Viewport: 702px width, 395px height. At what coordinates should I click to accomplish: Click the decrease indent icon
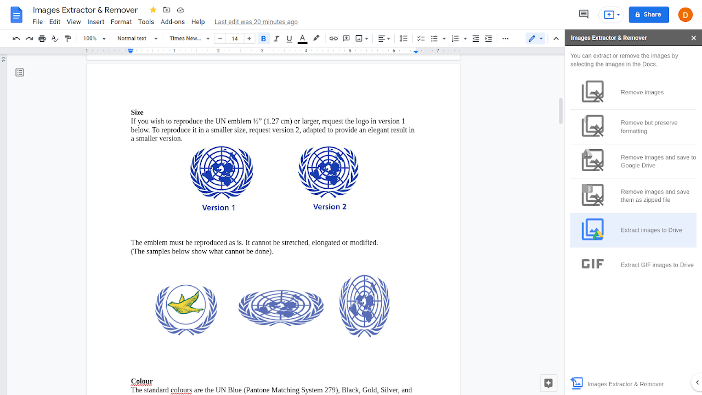[x=475, y=38]
